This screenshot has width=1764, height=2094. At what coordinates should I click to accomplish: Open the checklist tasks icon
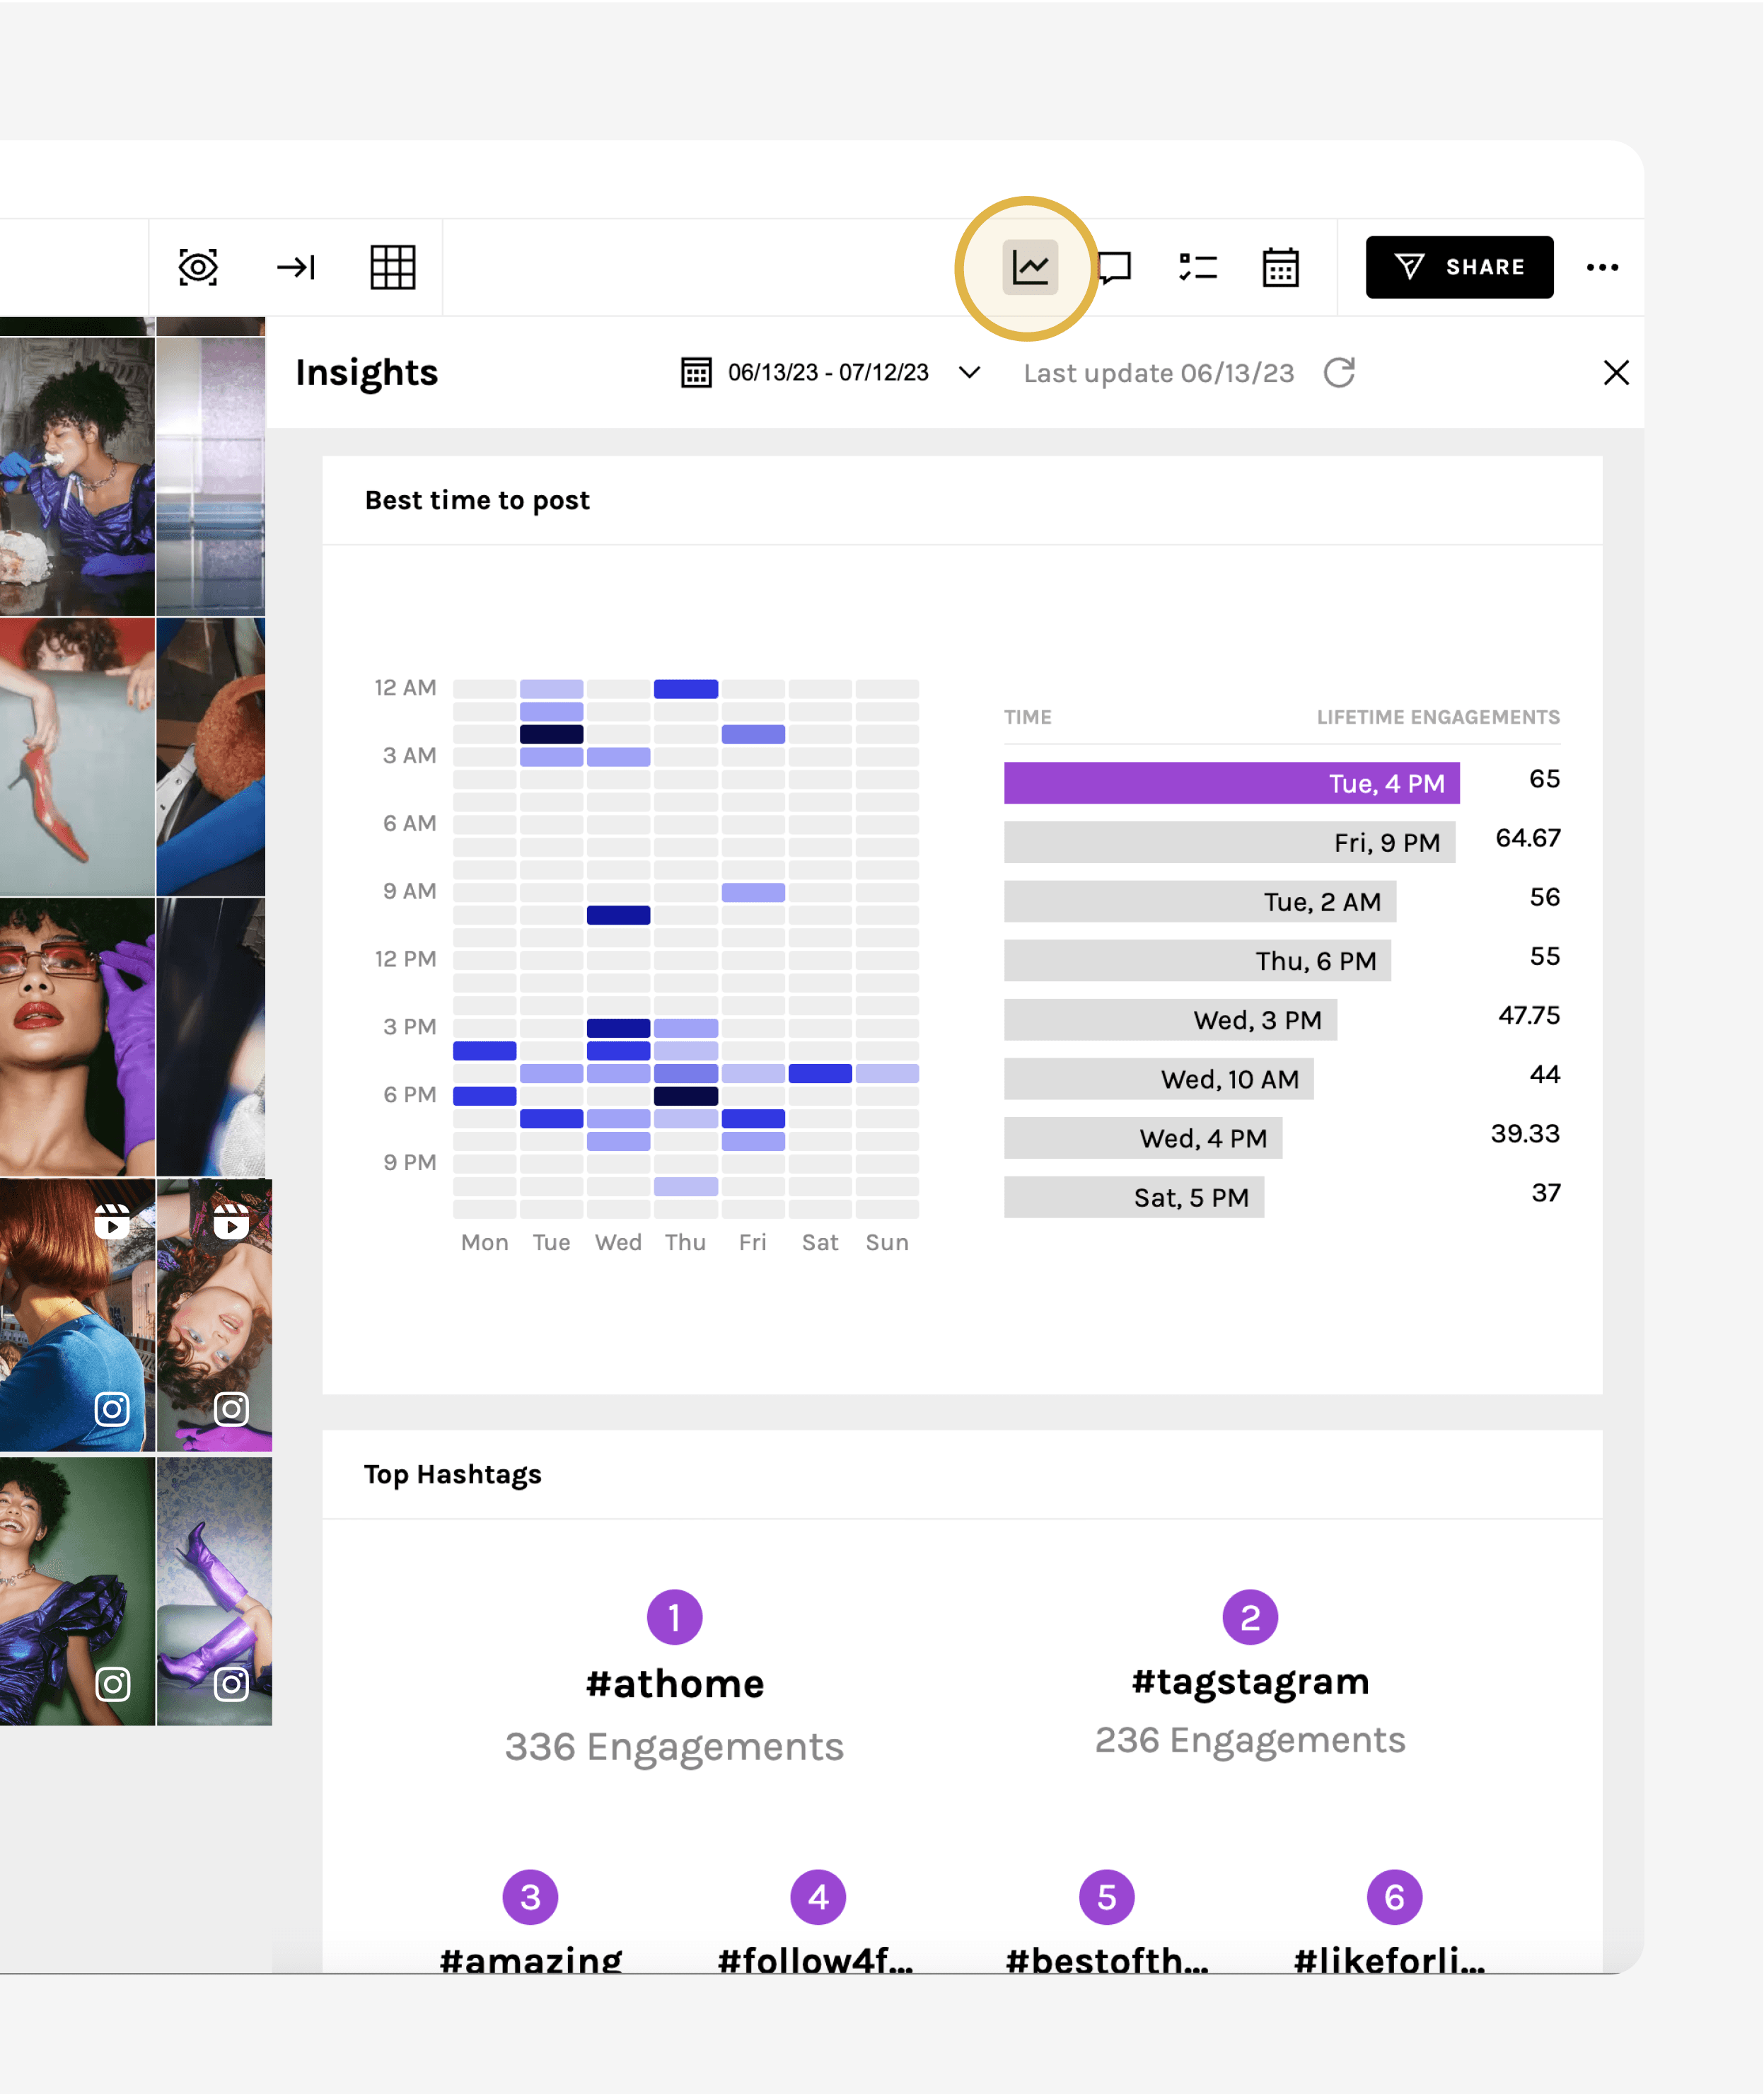coord(1197,267)
